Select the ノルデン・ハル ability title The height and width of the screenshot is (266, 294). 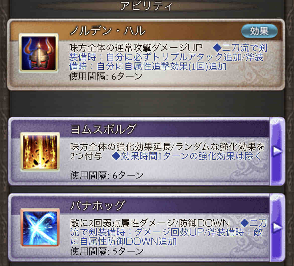click(107, 31)
